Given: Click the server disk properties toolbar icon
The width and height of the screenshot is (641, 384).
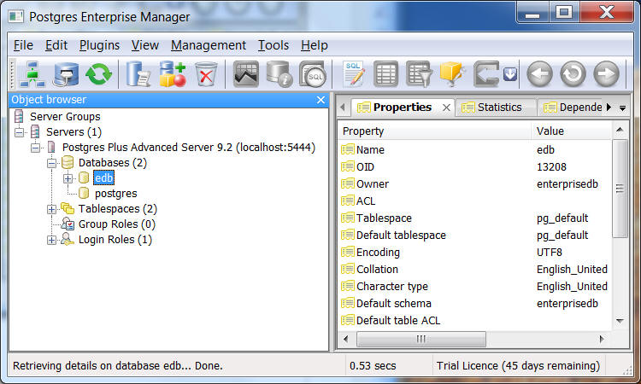Looking at the screenshot, I should 66,74.
